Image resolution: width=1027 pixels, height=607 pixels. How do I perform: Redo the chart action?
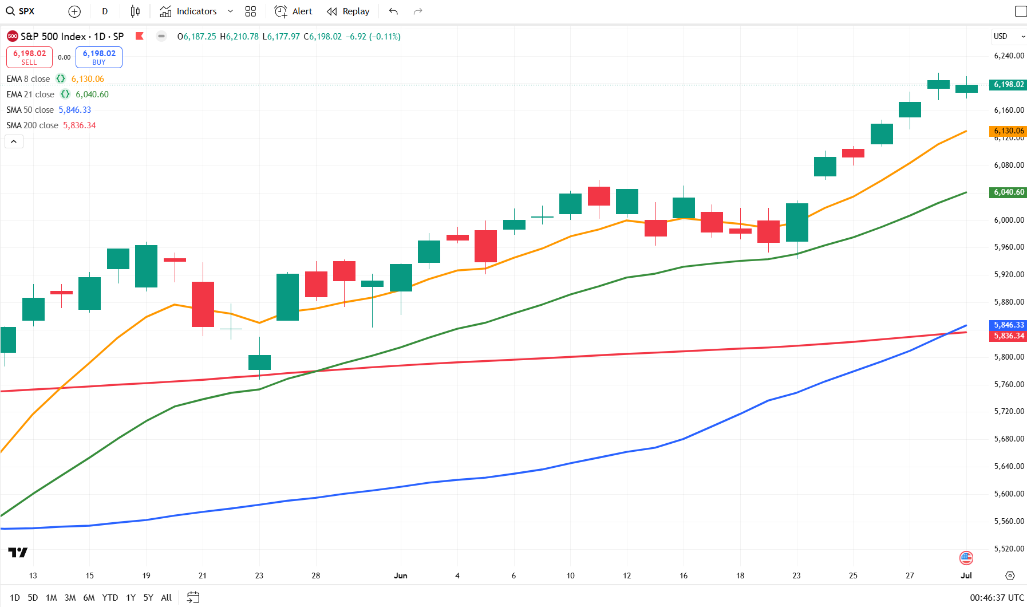[418, 11]
